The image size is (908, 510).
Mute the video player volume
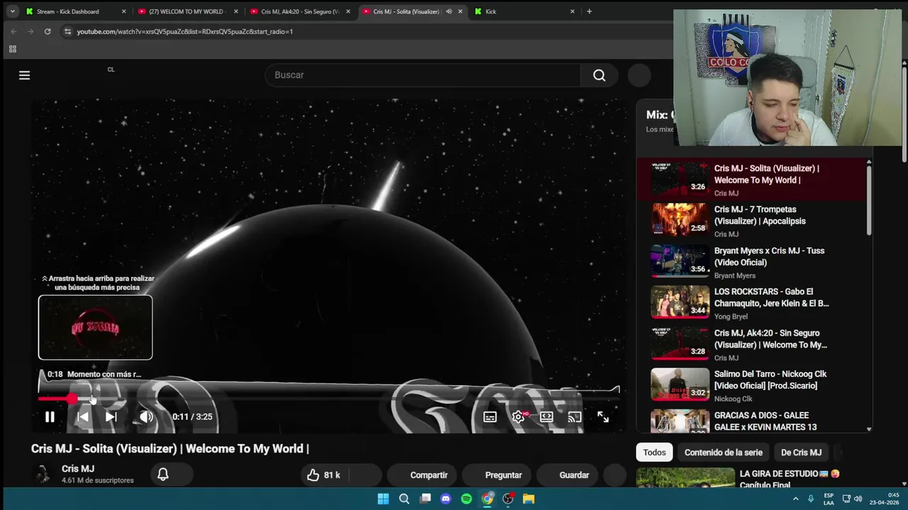(146, 417)
